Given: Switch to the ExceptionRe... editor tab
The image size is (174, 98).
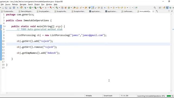Looking at the screenshot, I should [61, 11].
